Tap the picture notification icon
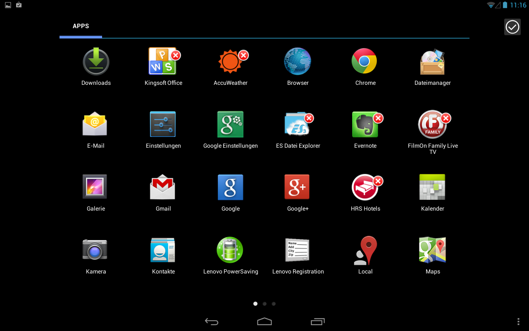Viewport: 529px width, 331px height. pos(8,5)
